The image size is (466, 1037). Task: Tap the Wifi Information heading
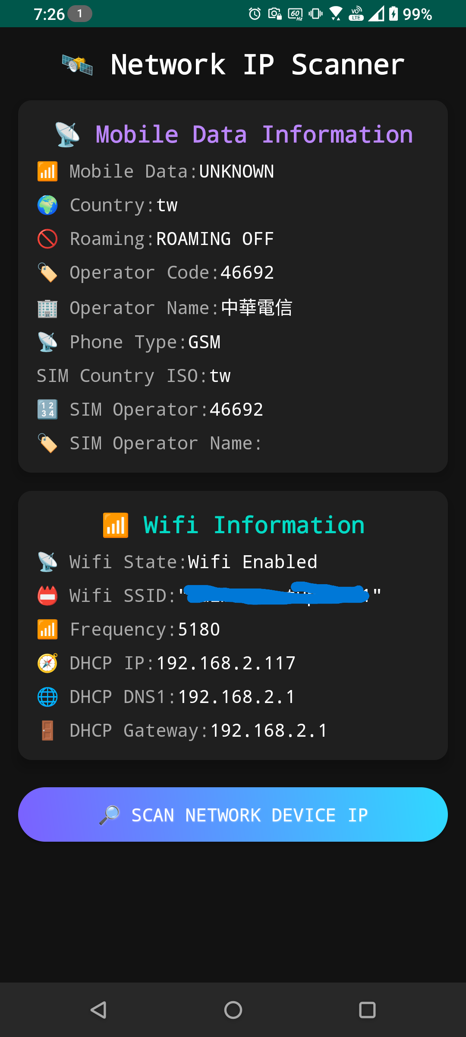tap(254, 525)
